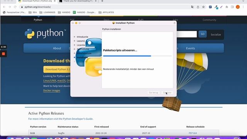Screen dimensions: 247x139
Task: Follow the macOS download link
Action: coord(61,81)
